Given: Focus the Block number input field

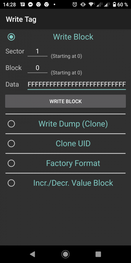Looking at the screenshot, I should tap(37, 68).
